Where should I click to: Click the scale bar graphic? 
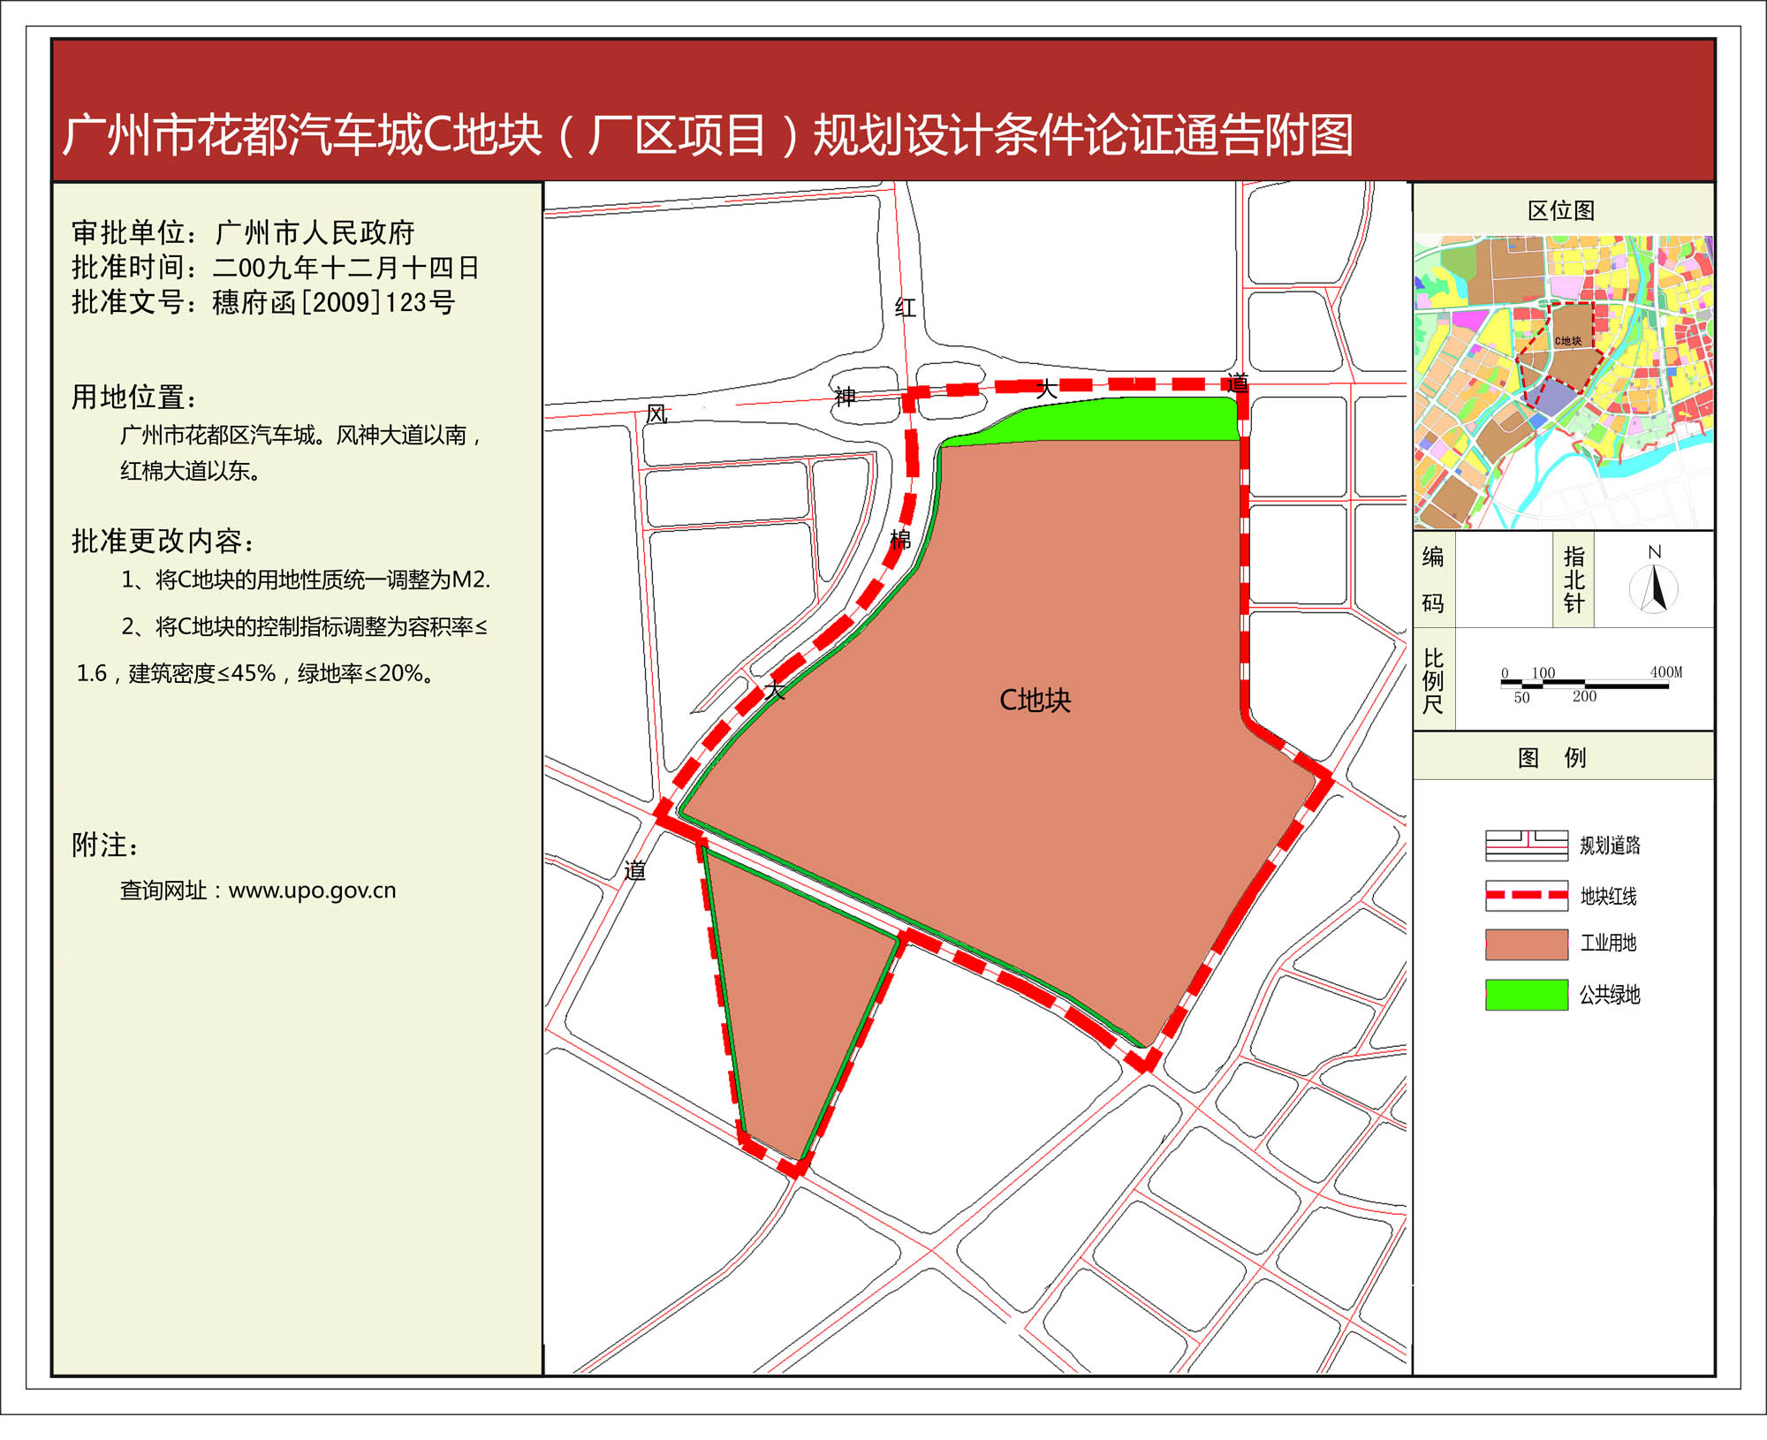(x=1584, y=683)
